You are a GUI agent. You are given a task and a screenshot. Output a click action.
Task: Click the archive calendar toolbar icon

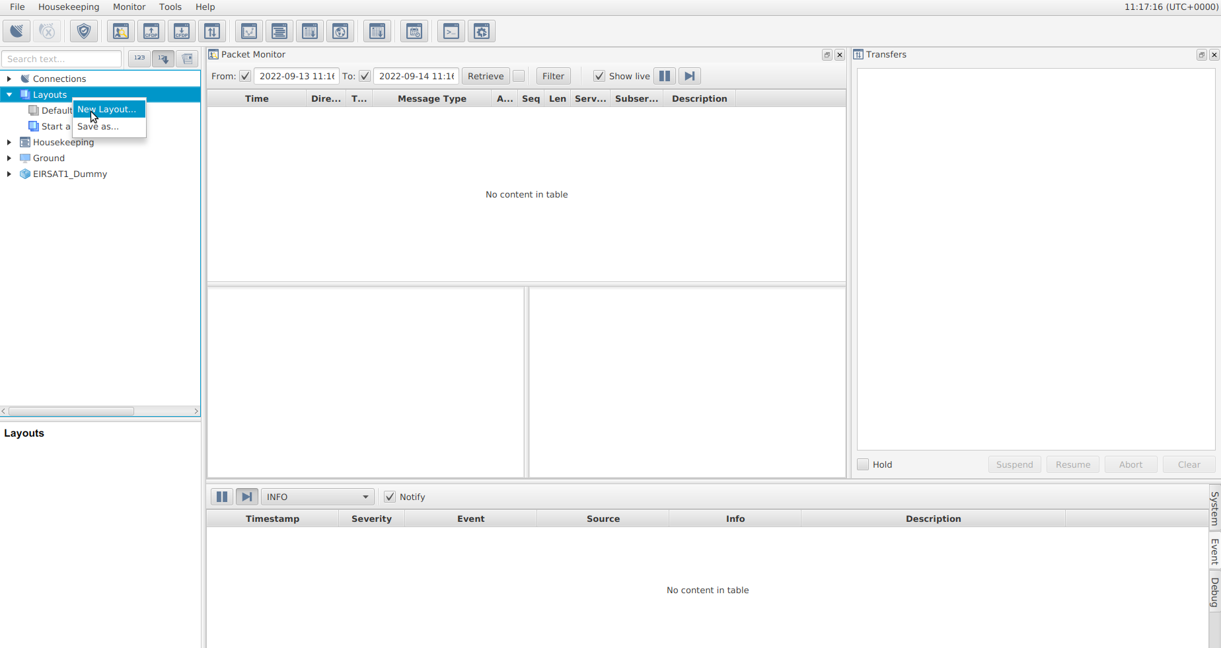pyautogui.click(x=414, y=31)
